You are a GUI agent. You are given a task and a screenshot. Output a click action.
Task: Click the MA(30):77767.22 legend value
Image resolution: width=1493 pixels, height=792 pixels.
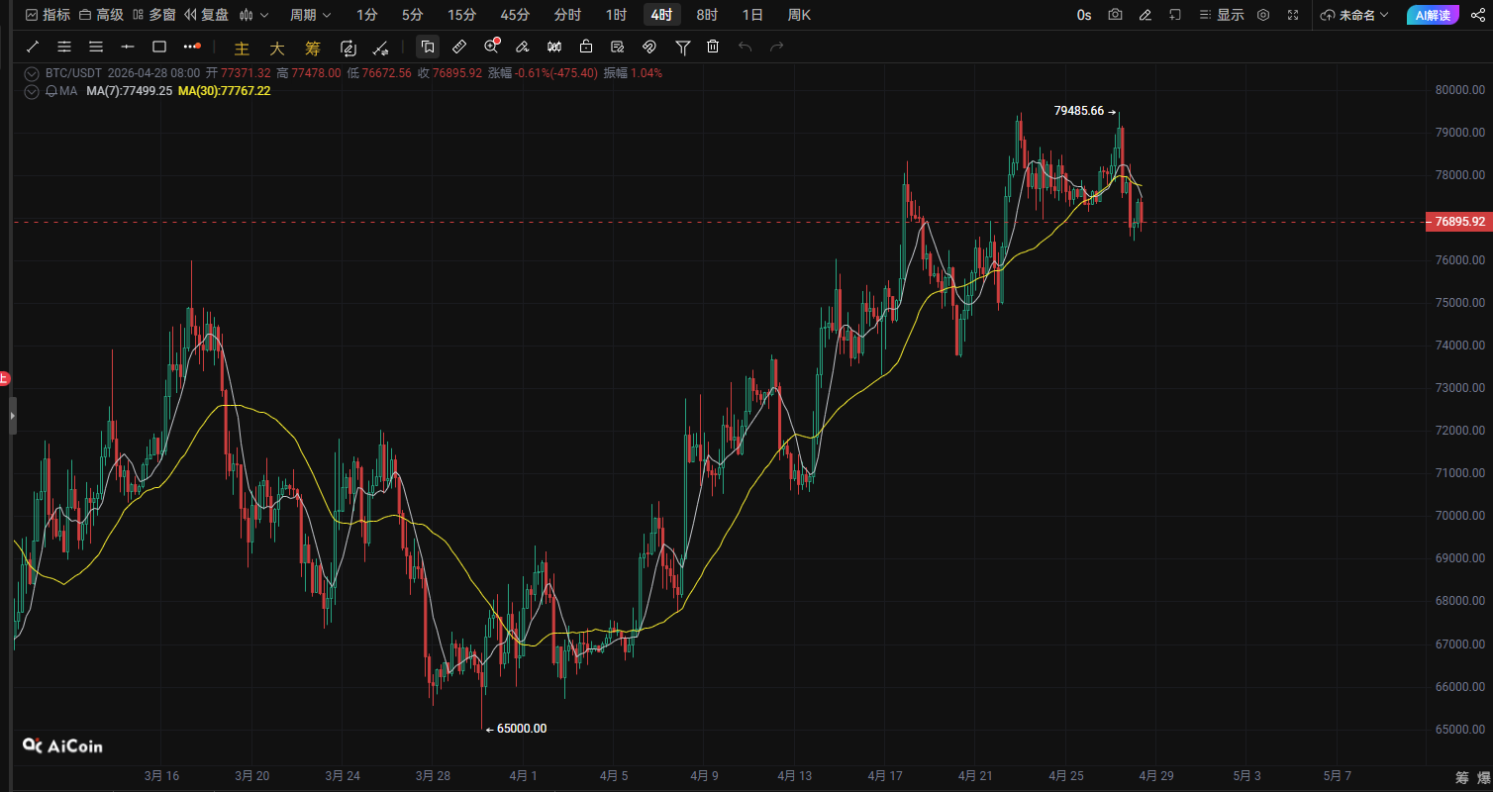224,91
